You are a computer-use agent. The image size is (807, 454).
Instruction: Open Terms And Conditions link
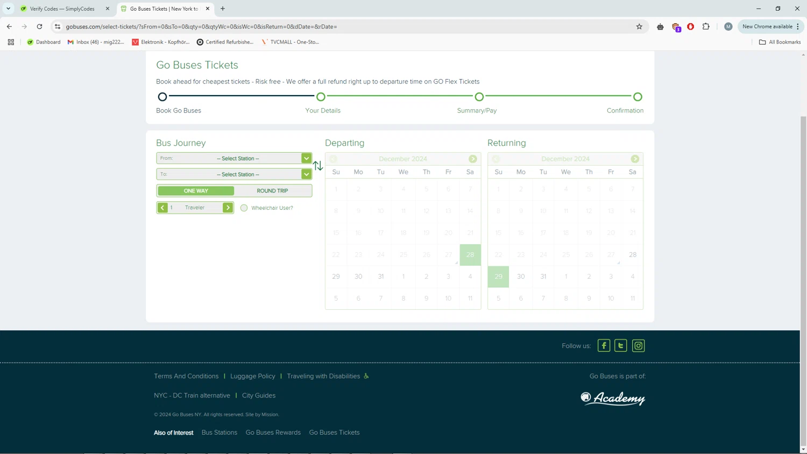[x=186, y=376]
